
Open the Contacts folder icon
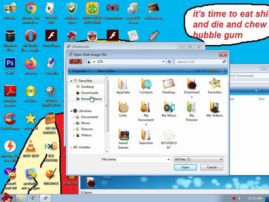pyautogui.click(x=146, y=86)
